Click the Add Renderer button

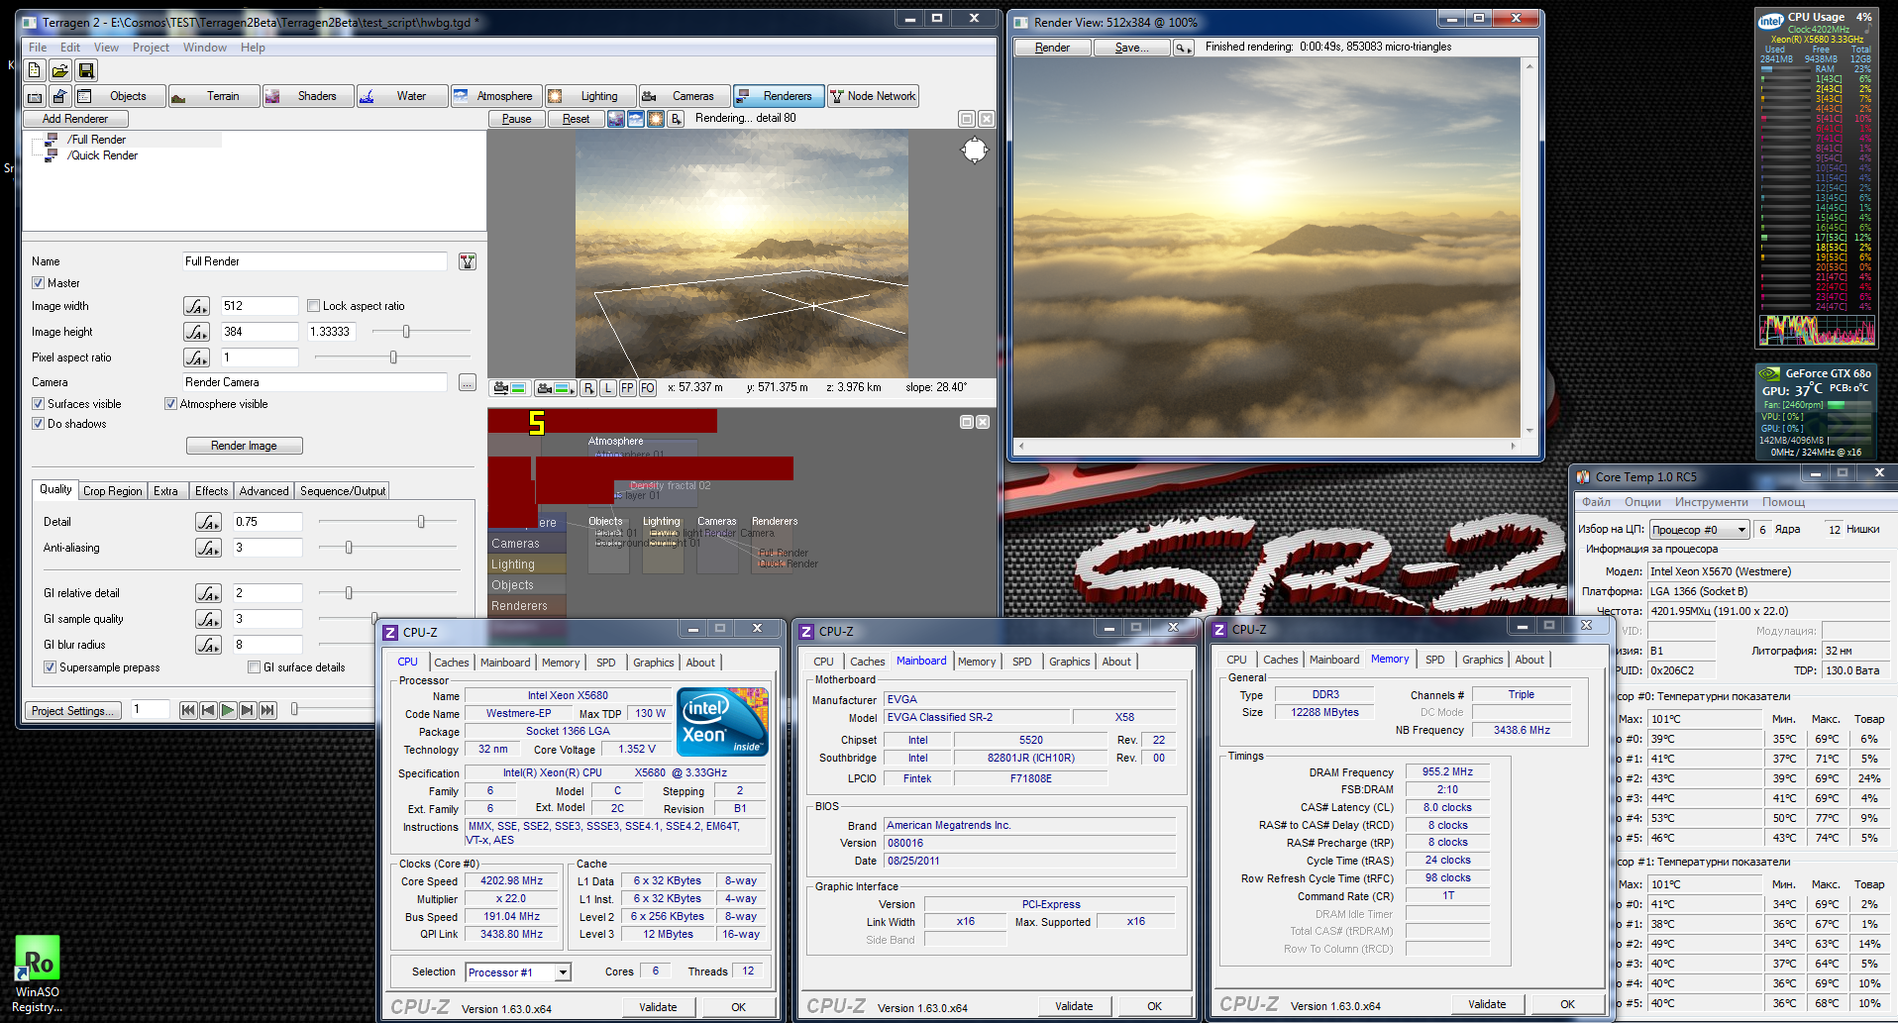(x=75, y=119)
